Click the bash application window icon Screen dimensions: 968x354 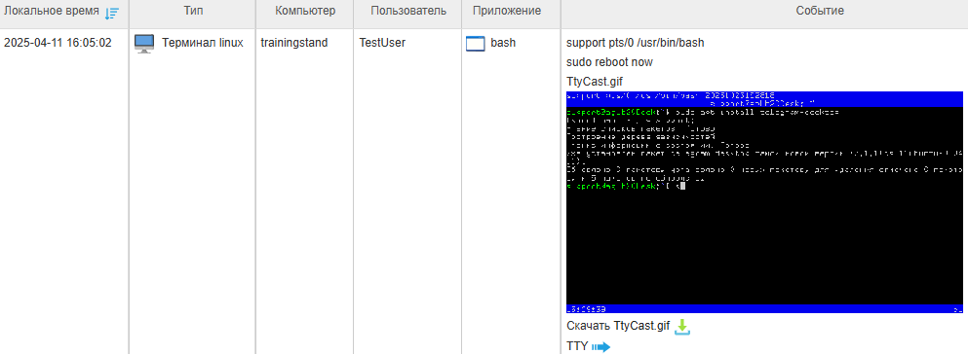476,44
